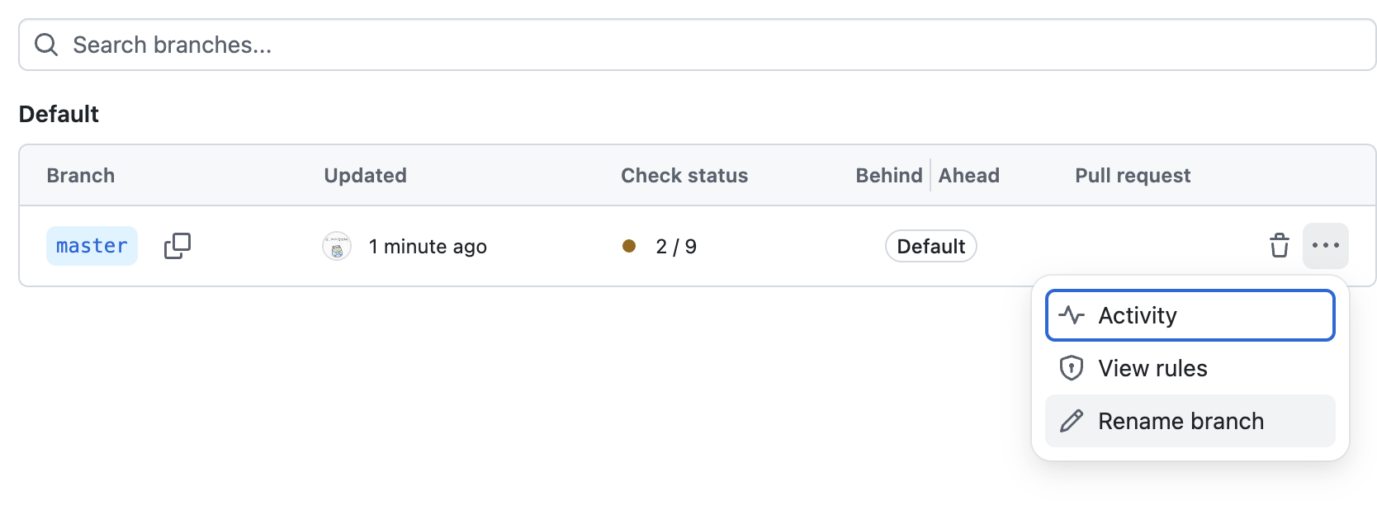
Task: Click the brown pending check status dot
Action: [x=629, y=246]
